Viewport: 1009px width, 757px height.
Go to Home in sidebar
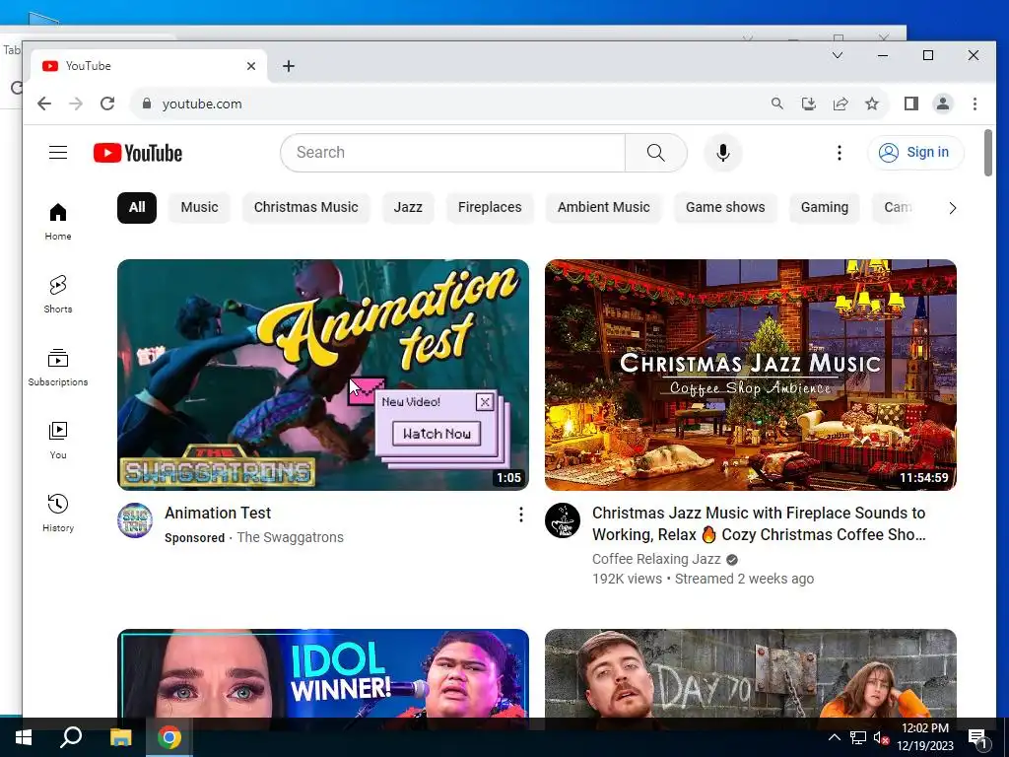pyautogui.click(x=58, y=222)
